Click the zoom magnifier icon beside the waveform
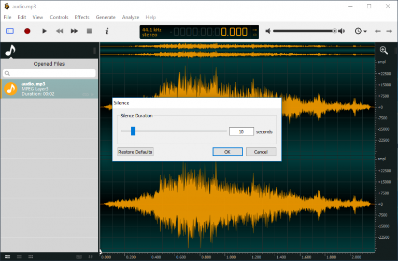 coord(383,50)
